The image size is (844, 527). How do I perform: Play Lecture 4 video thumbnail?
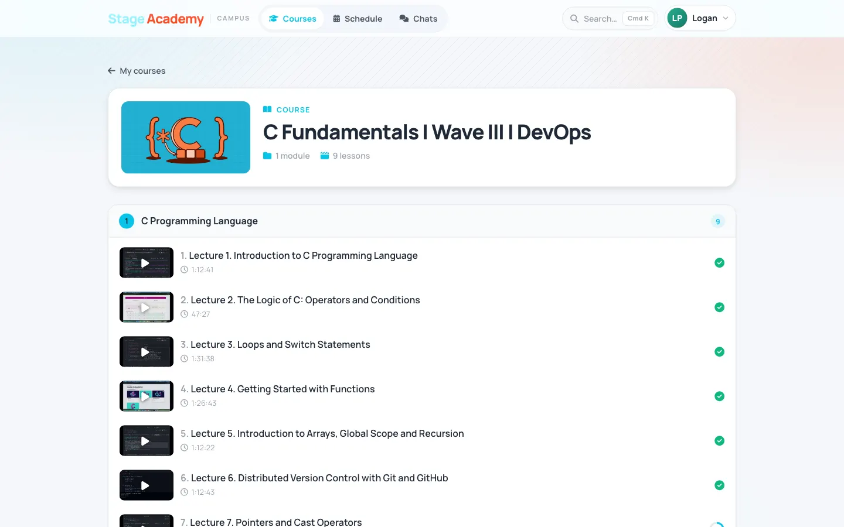[x=147, y=396]
